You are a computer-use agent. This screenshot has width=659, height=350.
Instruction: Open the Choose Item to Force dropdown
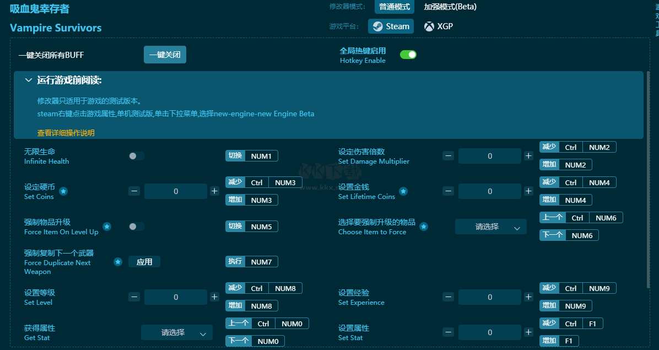pos(490,227)
